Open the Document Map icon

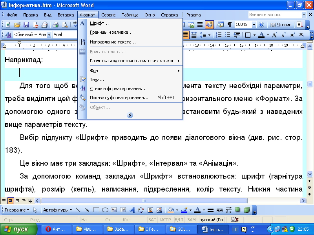click(221, 25)
